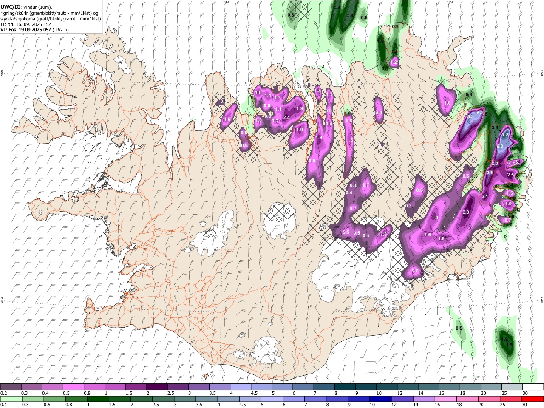
Task: Select the violet 12 swatch, bottom legend row
Action: tap(402, 399)
